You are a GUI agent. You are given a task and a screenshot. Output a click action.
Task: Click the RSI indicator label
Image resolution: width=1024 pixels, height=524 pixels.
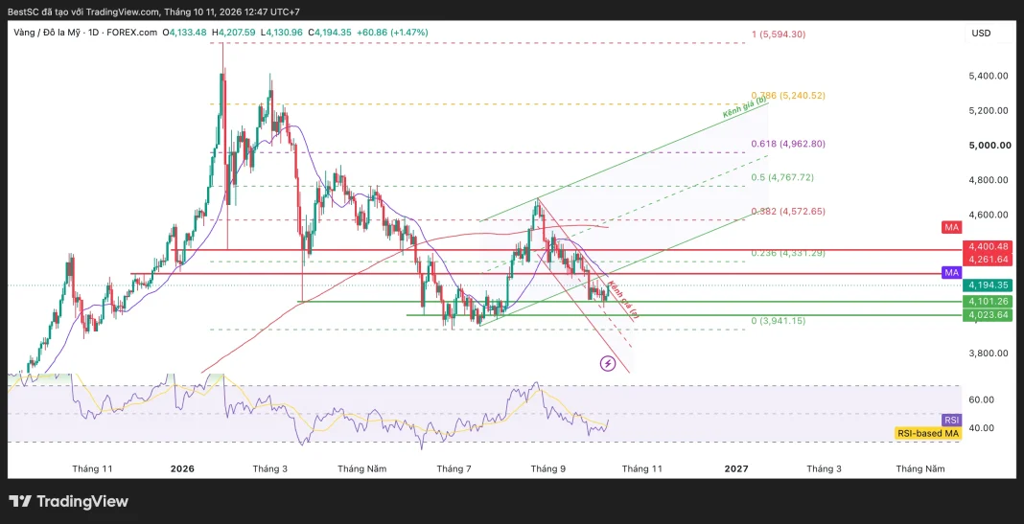pos(951,420)
